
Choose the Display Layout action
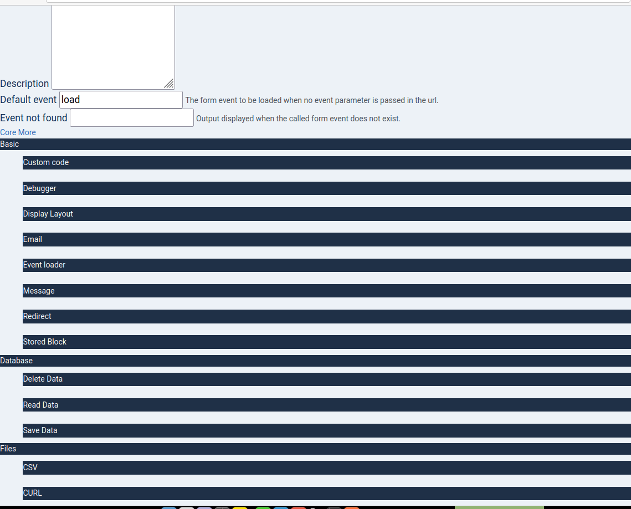click(x=327, y=214)
